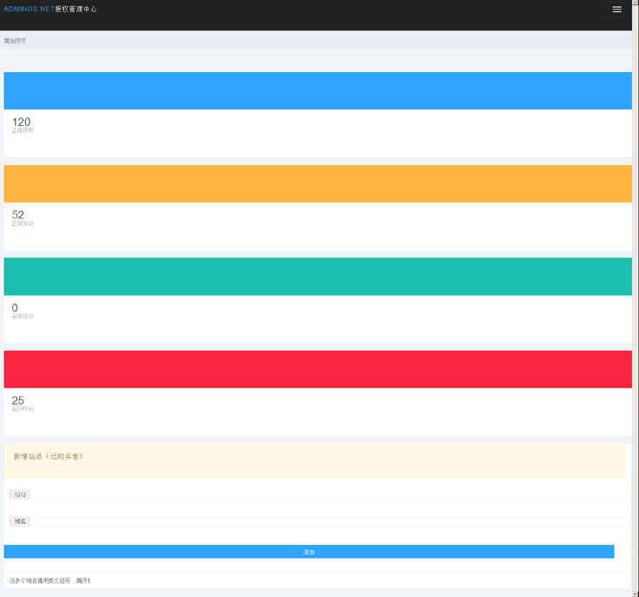The image size is (639, 597).
Task: Click the orange stat card banner
Action: 318,183
